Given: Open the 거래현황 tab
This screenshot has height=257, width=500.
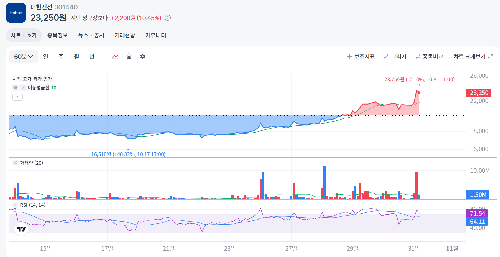Looking at the screenshot, I should [x=125, y=35].
